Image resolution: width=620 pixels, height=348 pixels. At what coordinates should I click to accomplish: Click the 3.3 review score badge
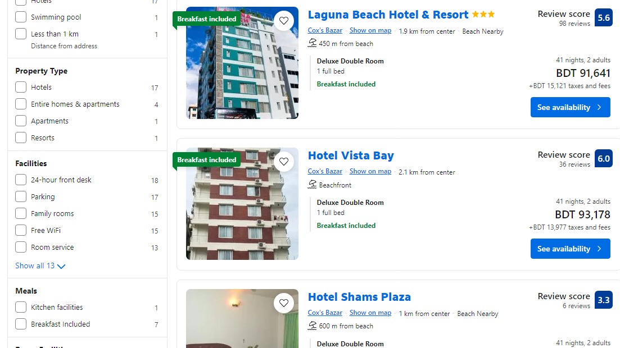click(x=603, y=300)
